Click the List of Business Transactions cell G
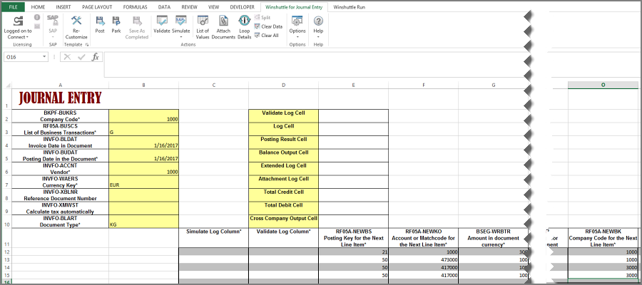642x285 pixels. (x=143, y=129)
